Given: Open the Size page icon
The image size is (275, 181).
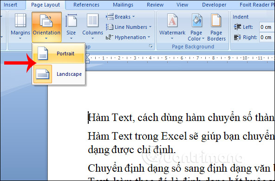Looking at the screenshot, I should tap(71, 20).
